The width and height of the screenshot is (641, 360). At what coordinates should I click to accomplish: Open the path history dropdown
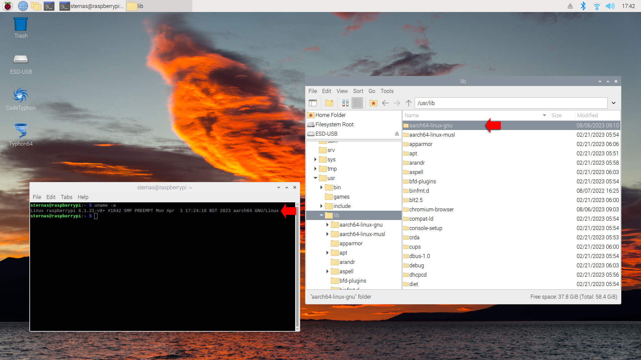[x=614, y=103]
